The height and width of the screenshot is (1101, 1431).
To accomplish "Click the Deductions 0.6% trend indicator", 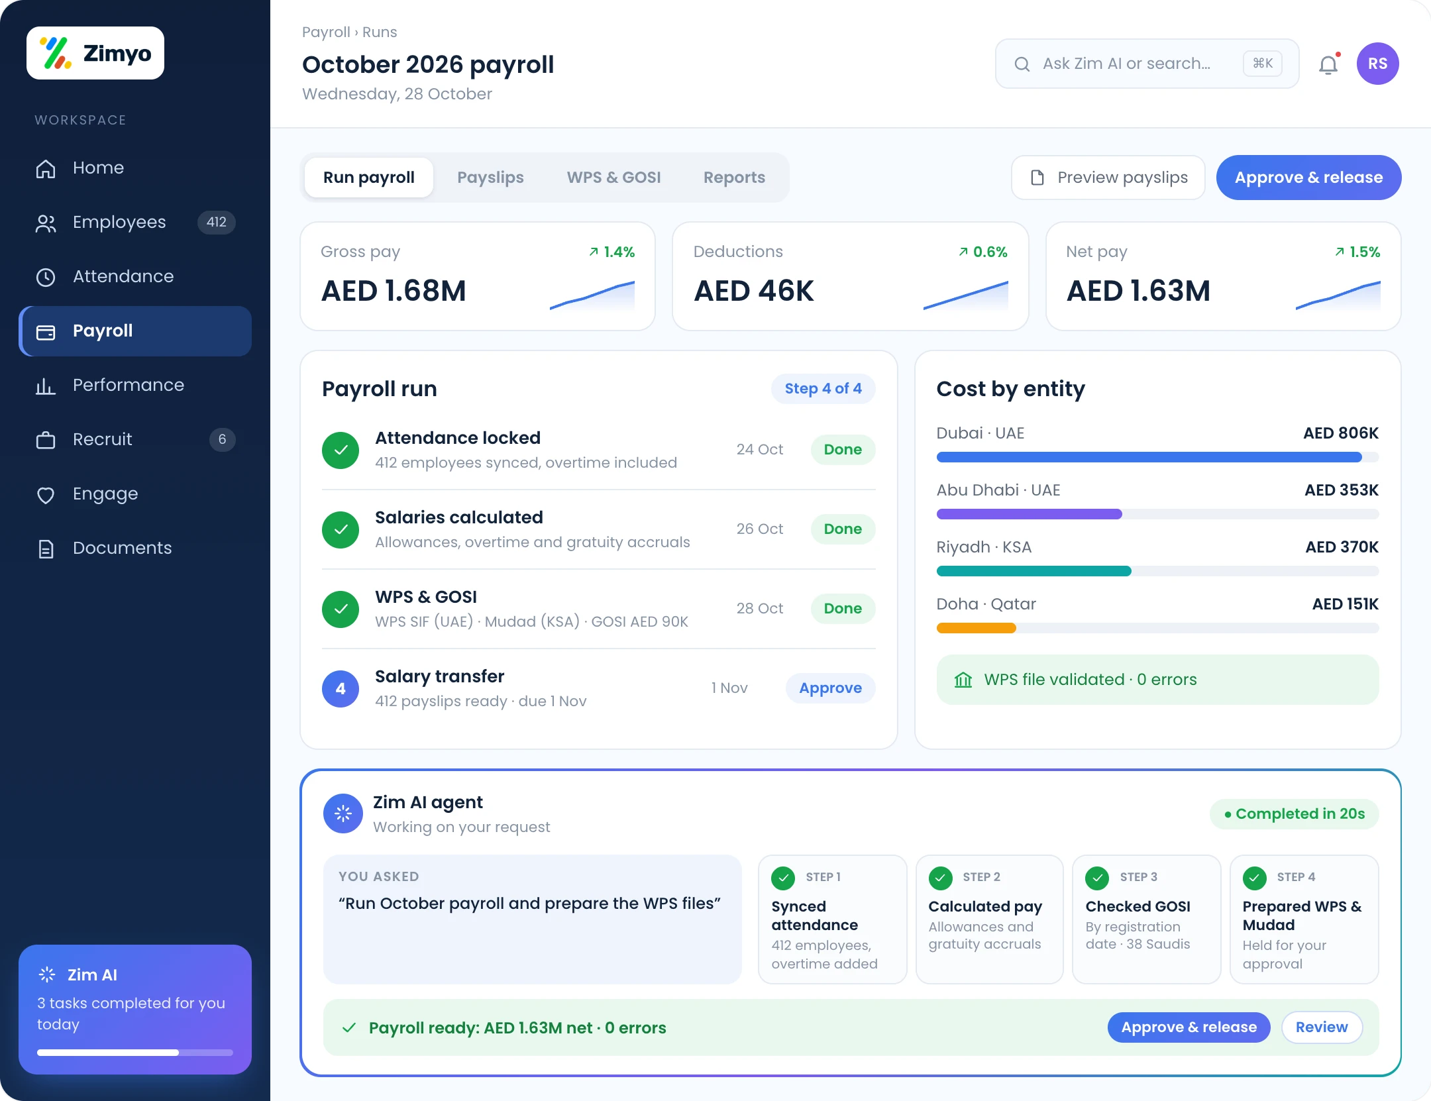I will 982,252.
